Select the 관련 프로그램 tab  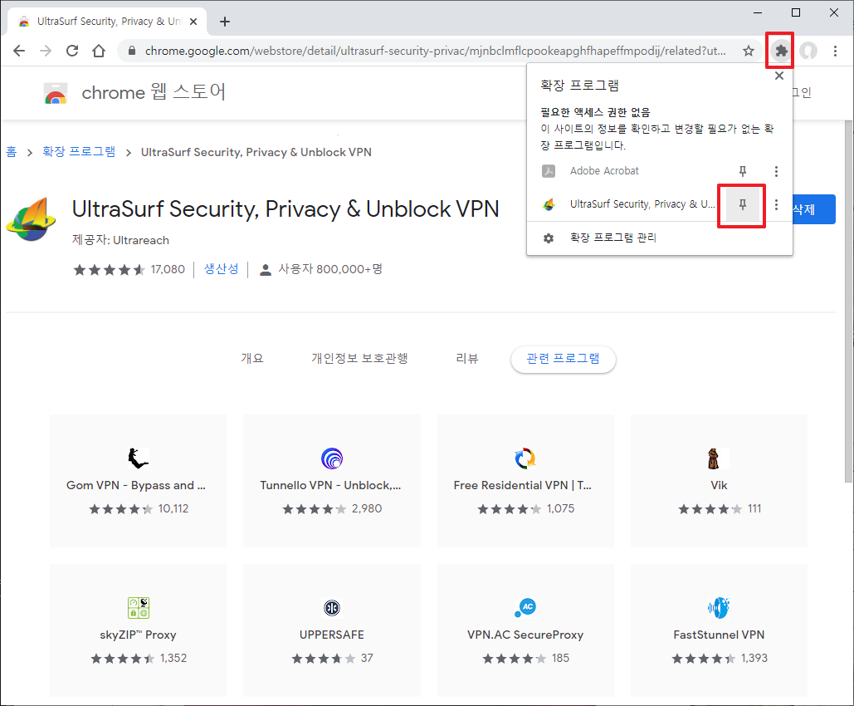564,359
